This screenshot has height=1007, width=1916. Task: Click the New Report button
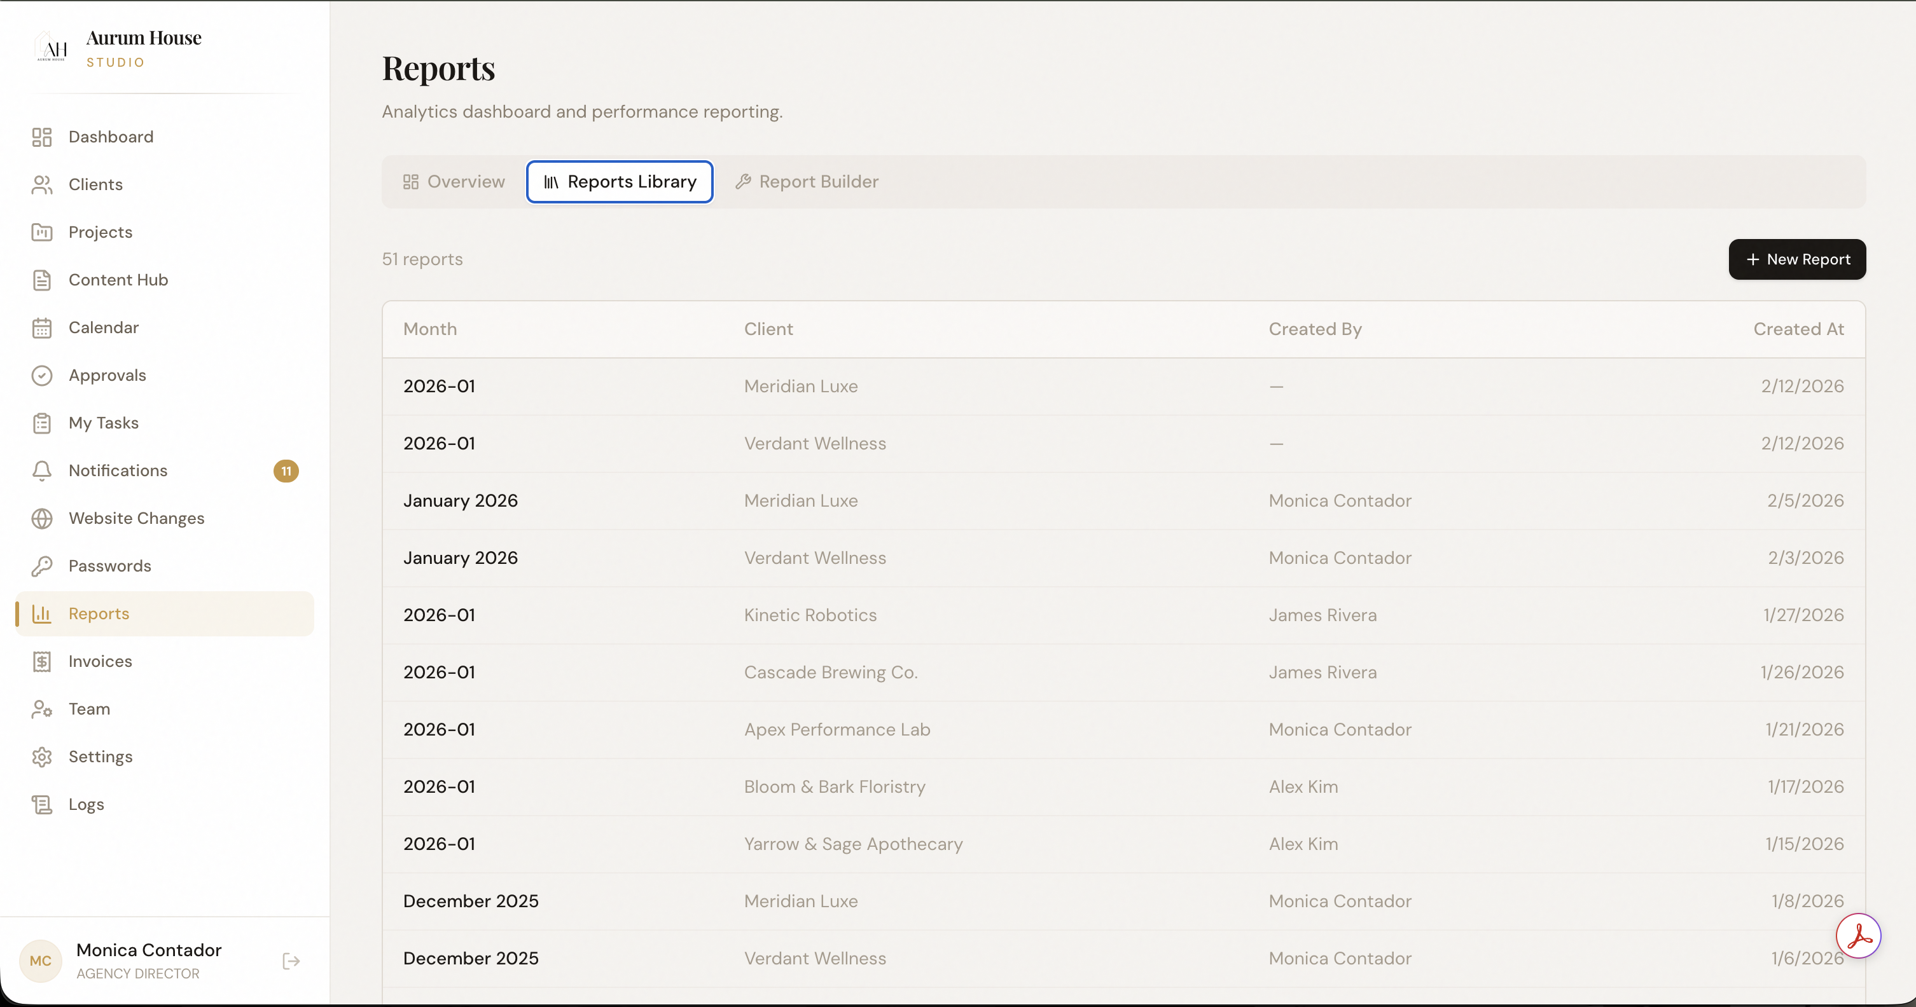coord(1796,259)
